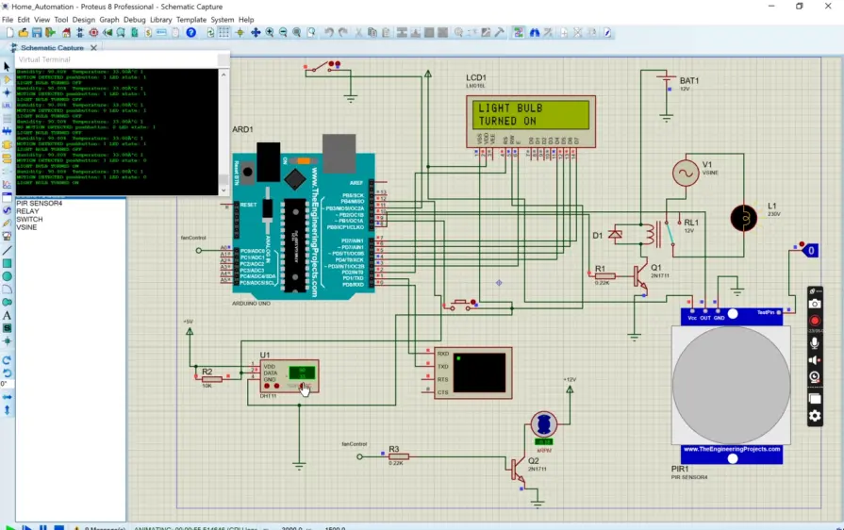Open the File menu

point(7,20)
